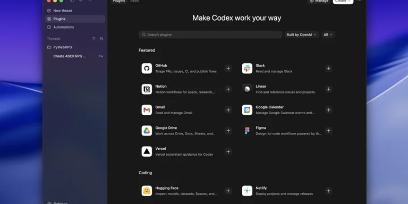The image size is (408, 204).
Task: Click the GitHub plugin logo icon
Action: (147, 69)
